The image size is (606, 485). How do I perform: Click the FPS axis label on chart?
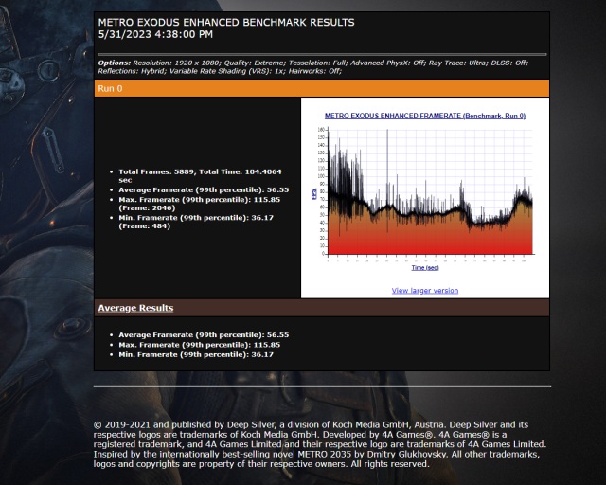314,194
